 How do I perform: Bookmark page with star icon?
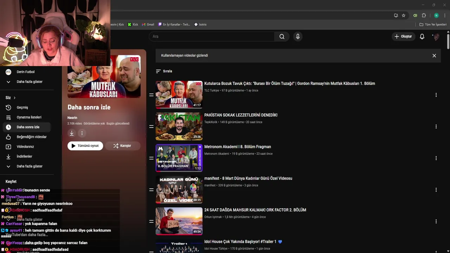(x=404, y=15)
